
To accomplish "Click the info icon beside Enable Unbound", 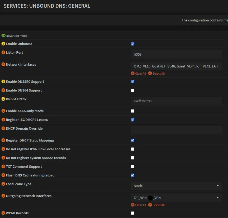I will click(x=3, y=44).
